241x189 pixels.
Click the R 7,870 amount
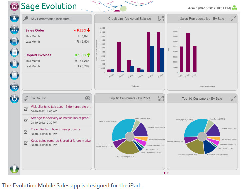pos(84,36)
